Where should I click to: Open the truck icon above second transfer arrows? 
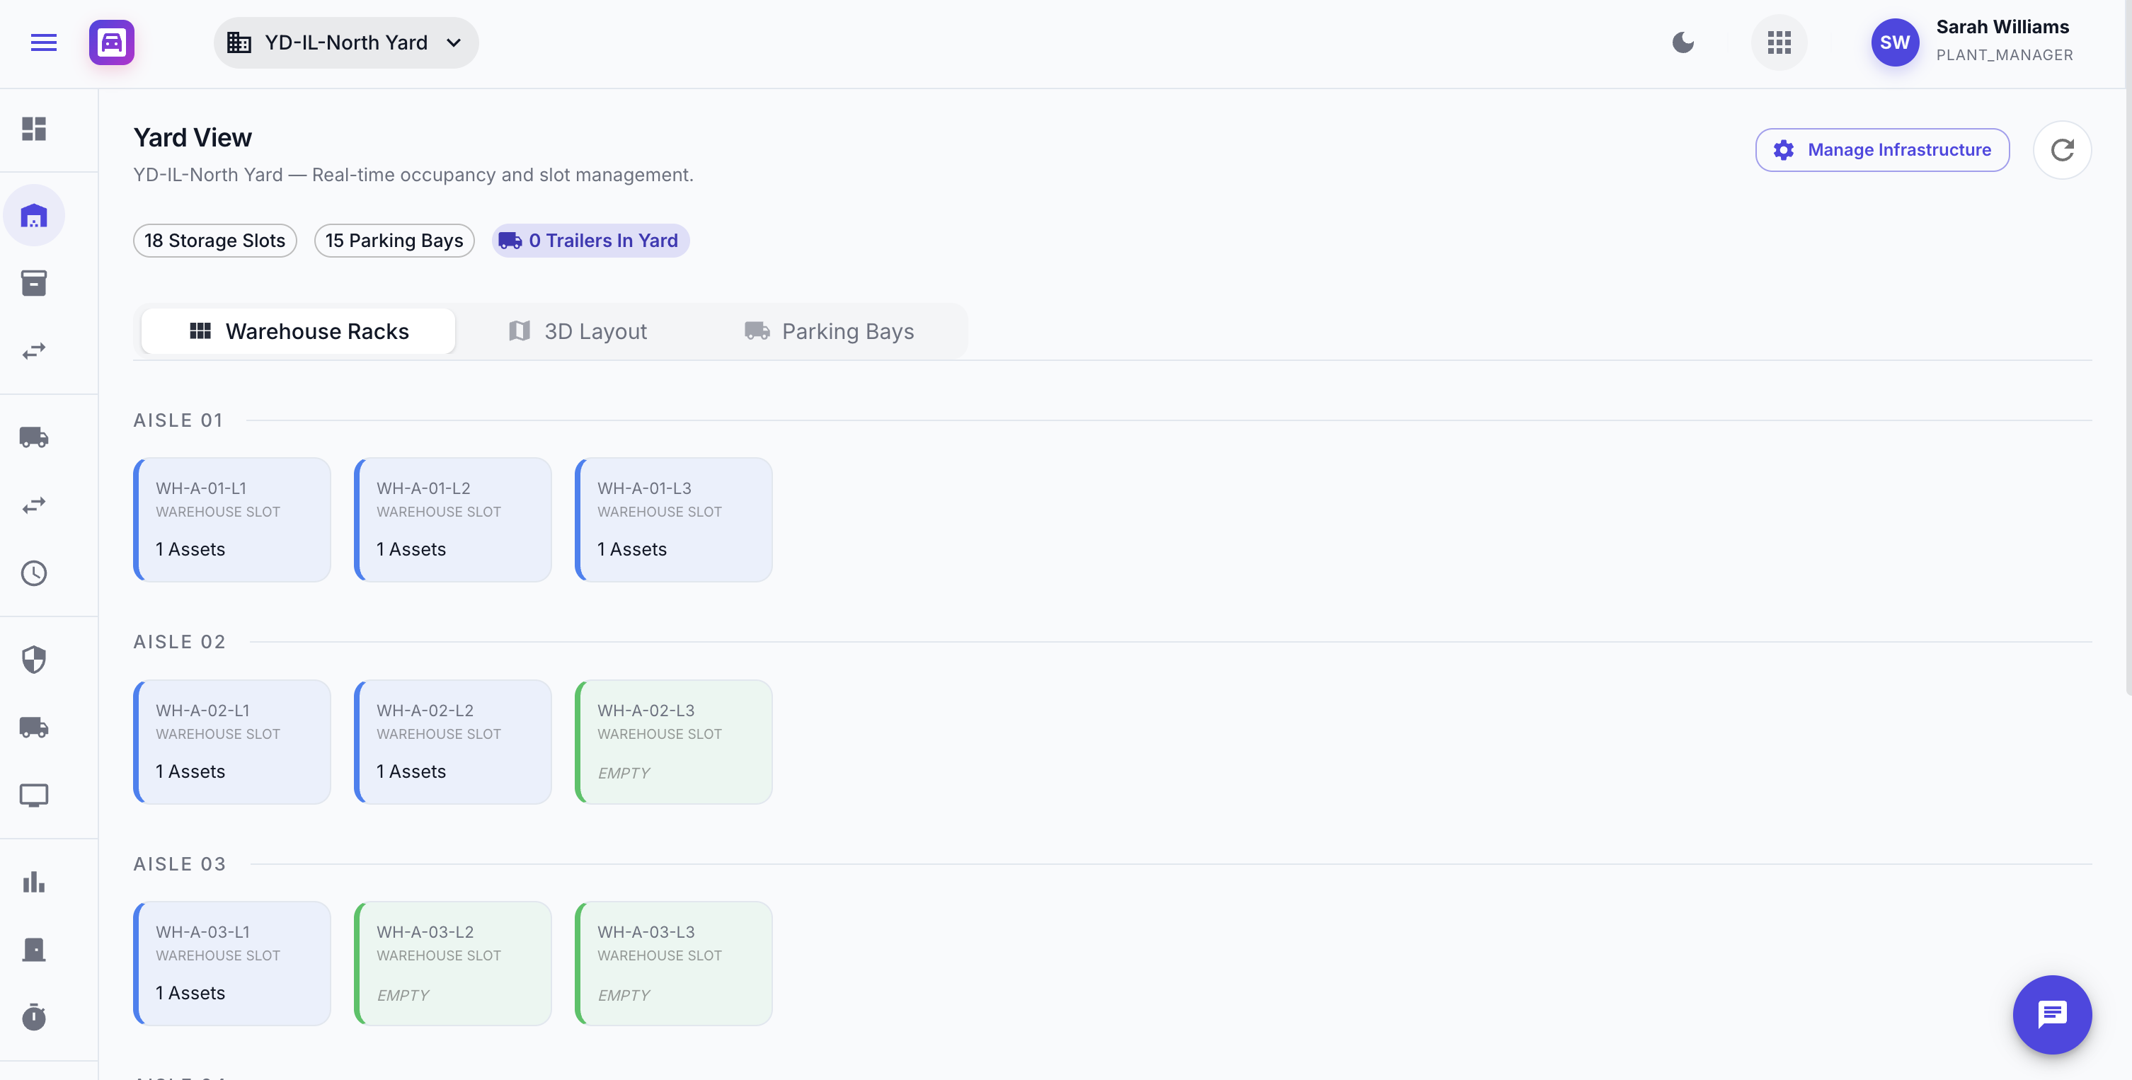(x=34, y=437)
